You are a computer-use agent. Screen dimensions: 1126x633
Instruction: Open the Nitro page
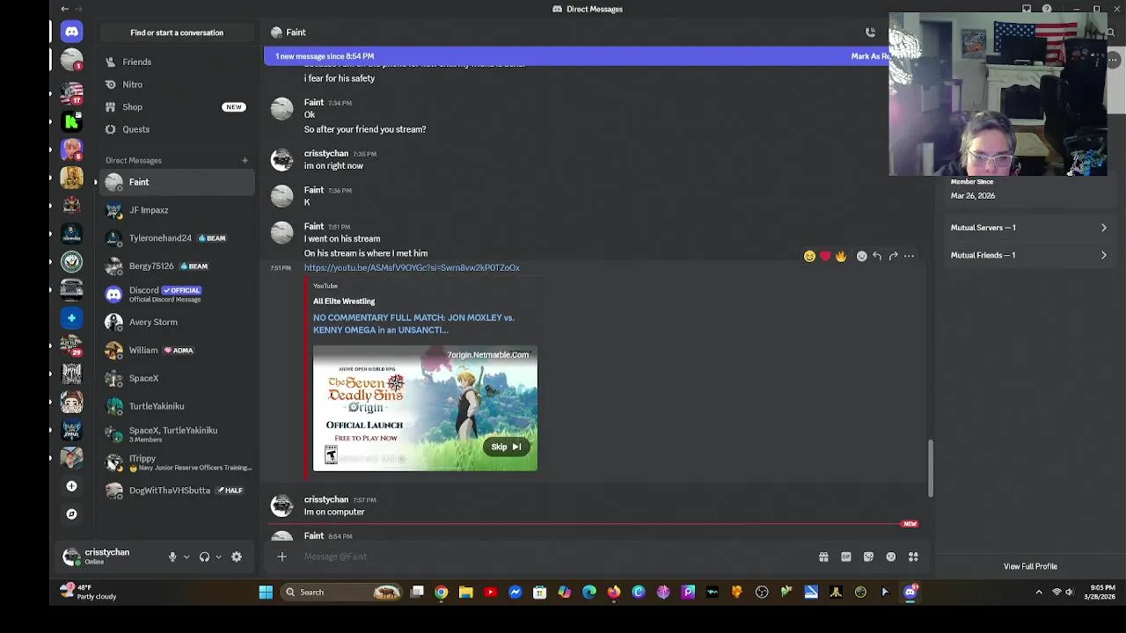coord(177,84)
